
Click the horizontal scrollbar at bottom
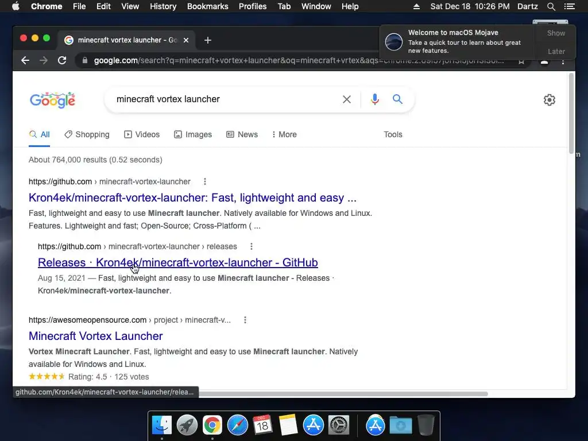pyautogui.click(x=343, y=394)
